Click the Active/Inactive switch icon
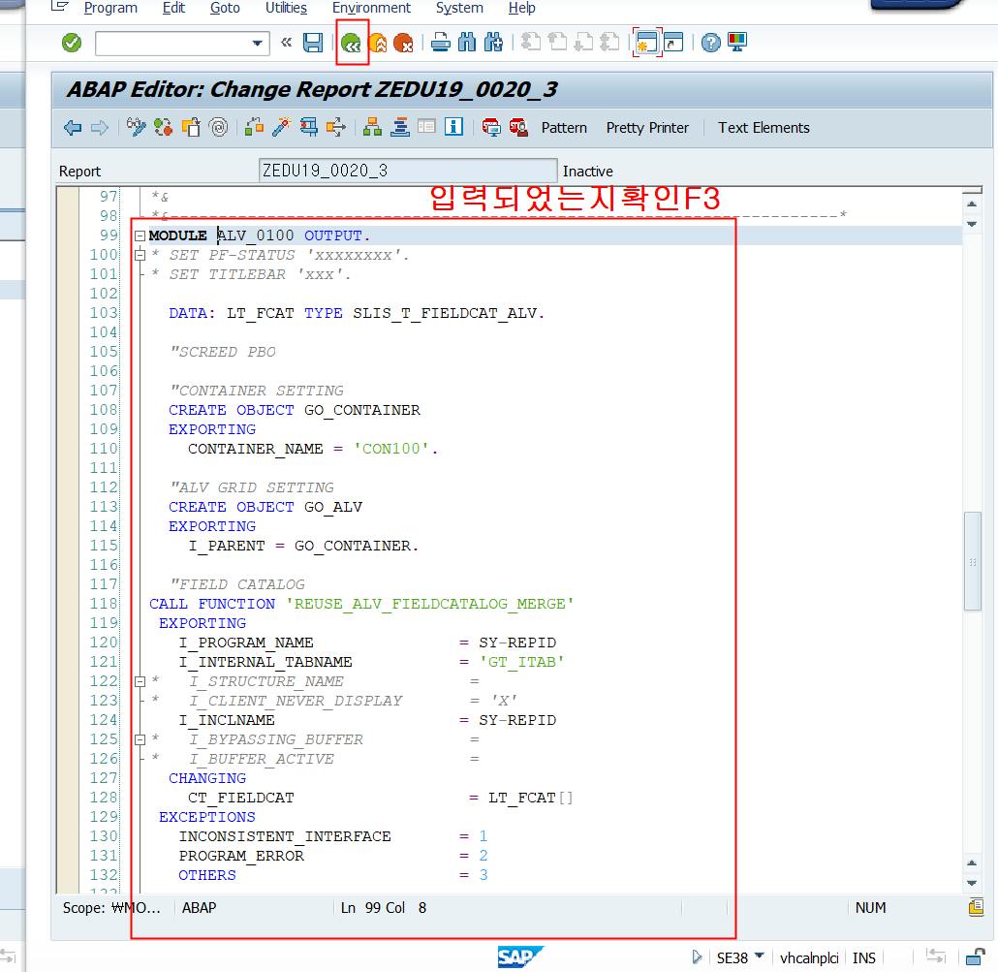Image resolution: width=998 pixels, height=972 pixels. point(163,128)
